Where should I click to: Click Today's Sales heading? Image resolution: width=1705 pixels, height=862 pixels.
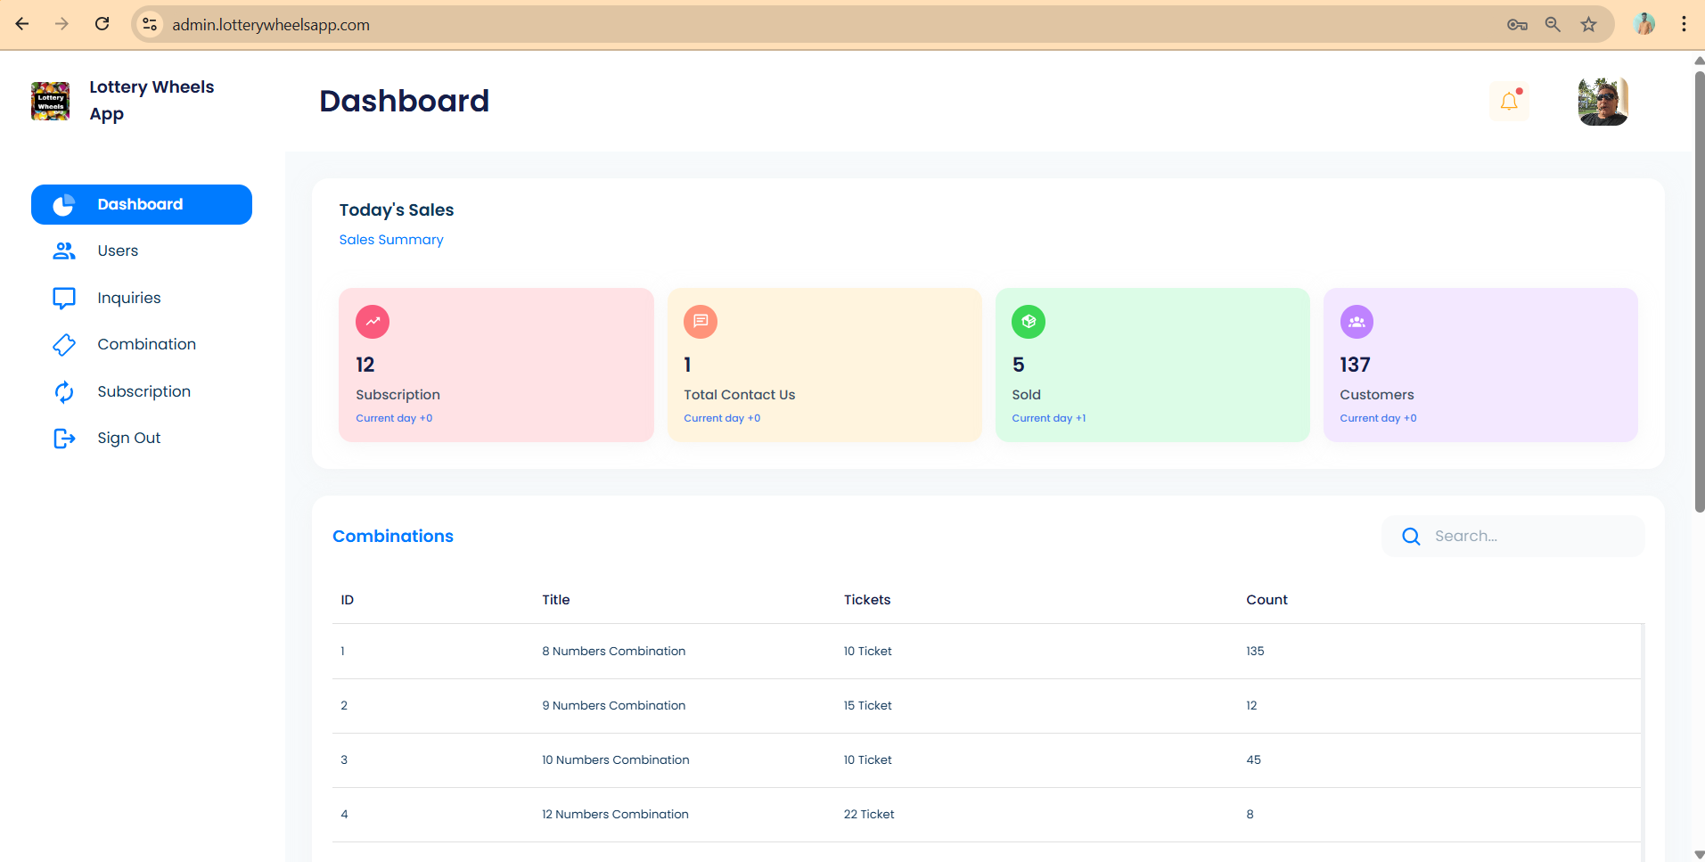(x=397, y=210)
